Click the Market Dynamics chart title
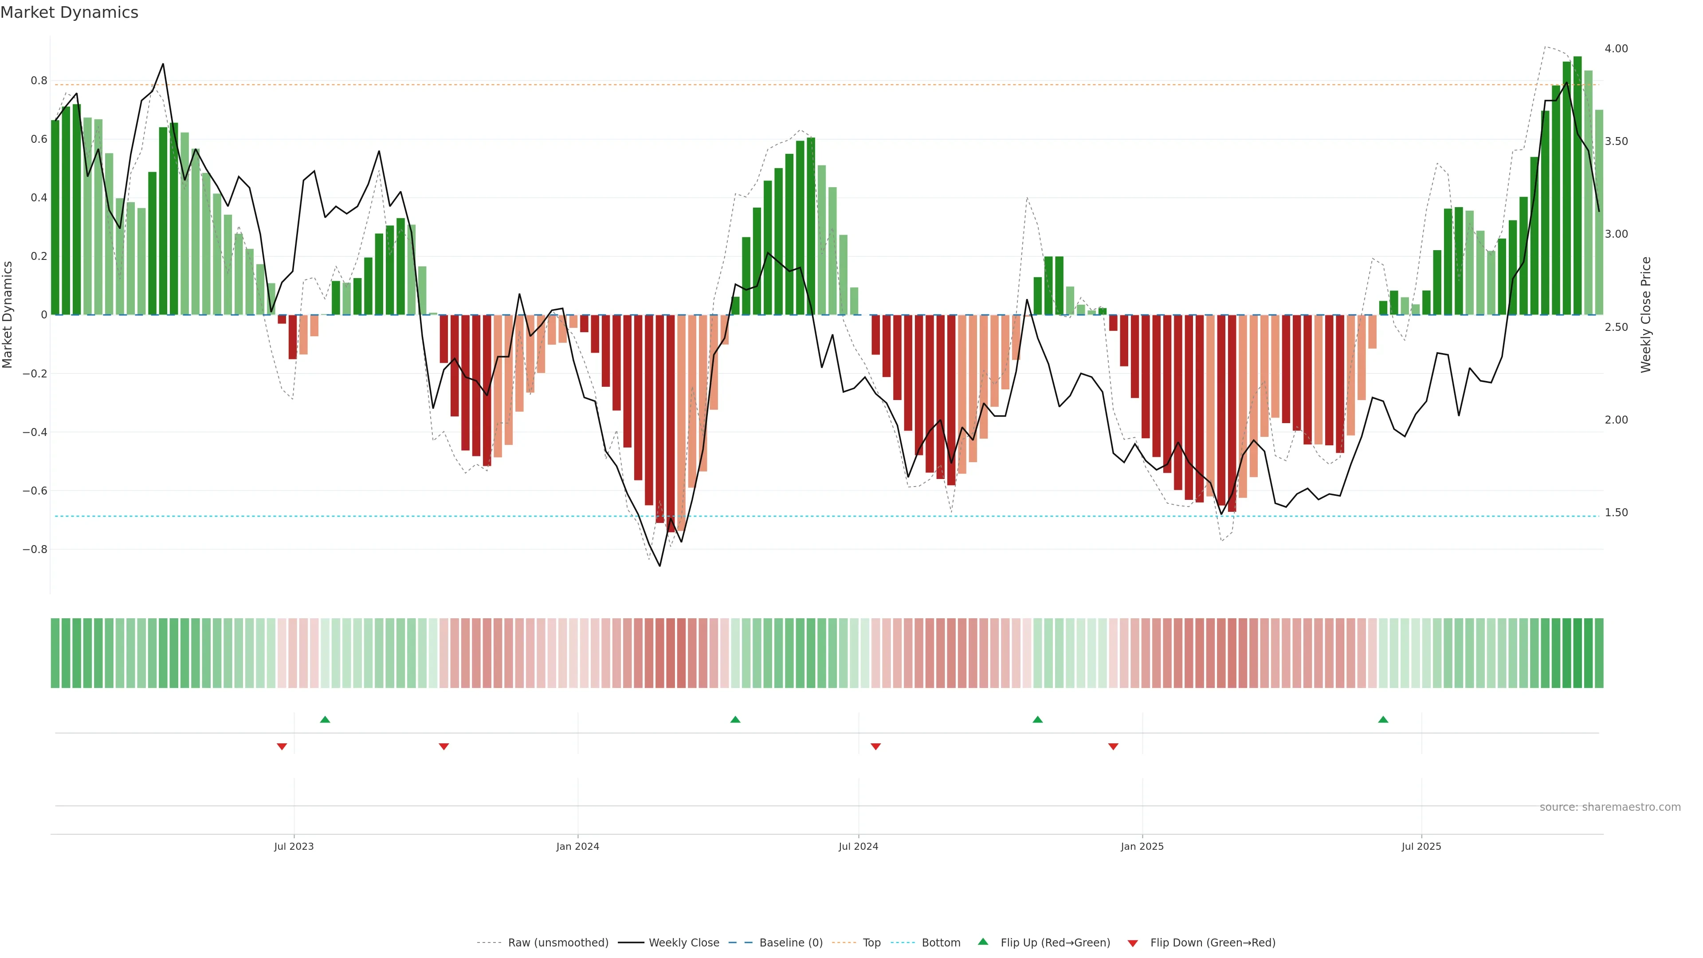This screenshot has height=958, width=1703. tap(70, 12)
